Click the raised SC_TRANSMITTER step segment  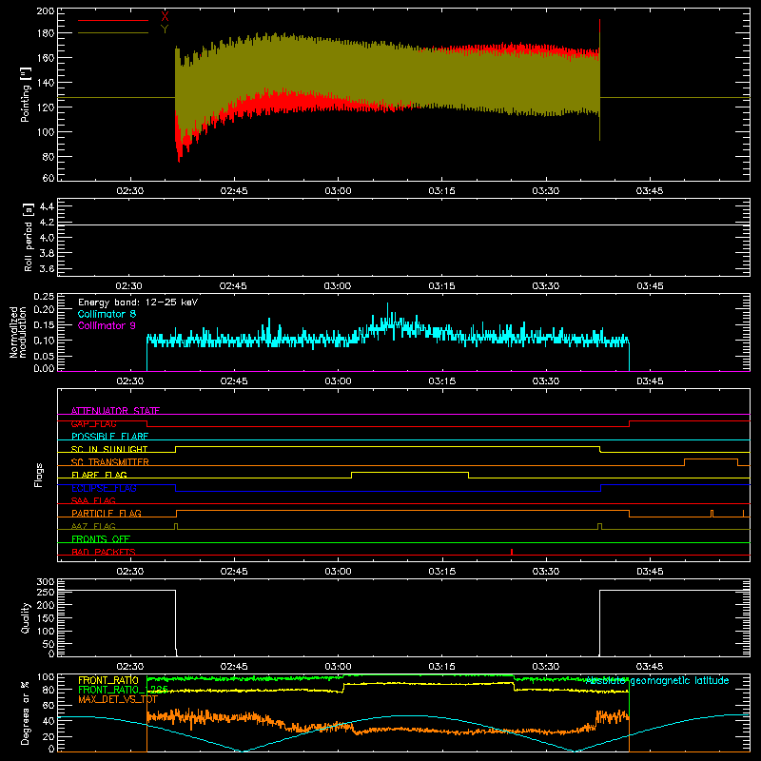pyautogui.click(x=711, y=459)
